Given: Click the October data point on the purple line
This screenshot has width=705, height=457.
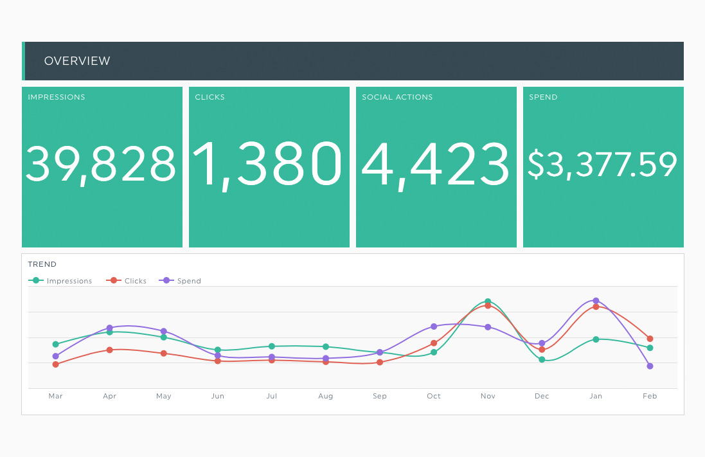Looking at the screenshot, I should pos(434,327).
